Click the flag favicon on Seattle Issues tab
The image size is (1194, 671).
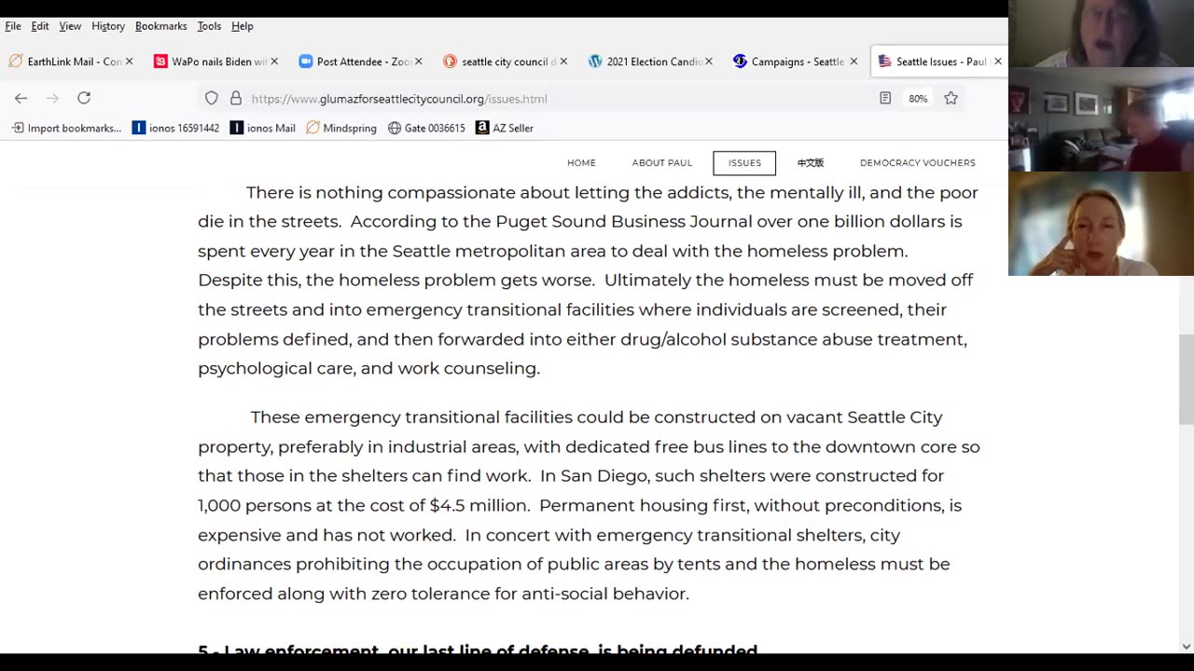tap(884, 62)
